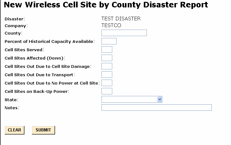
Task: Click the TESTCO company value text
Action: [111, 26]
